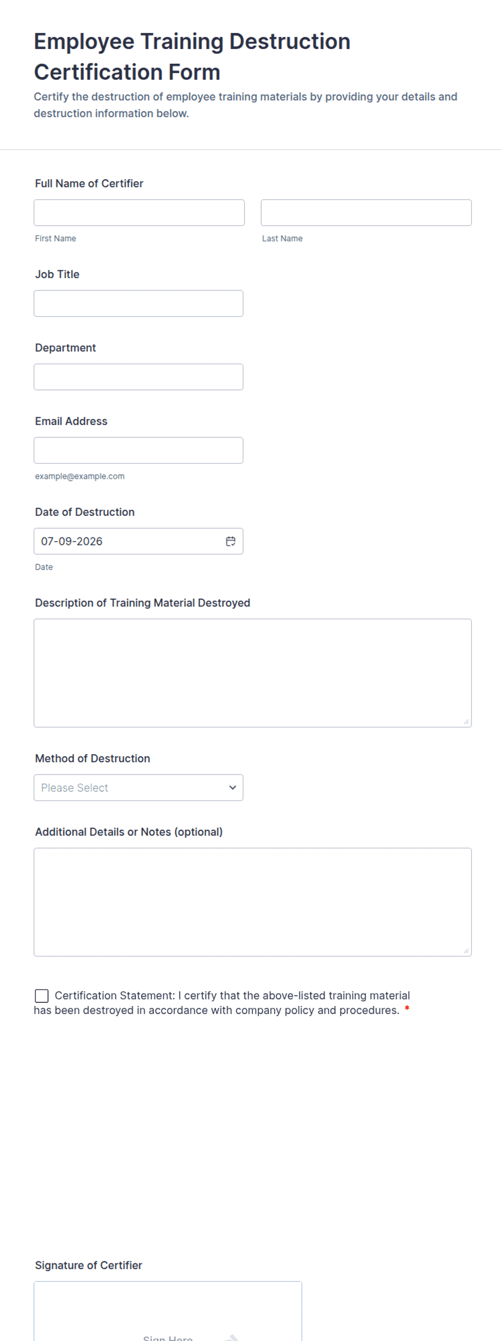
Task: Click the Signature of Certifier pad
Action: tap(168, 1311)
